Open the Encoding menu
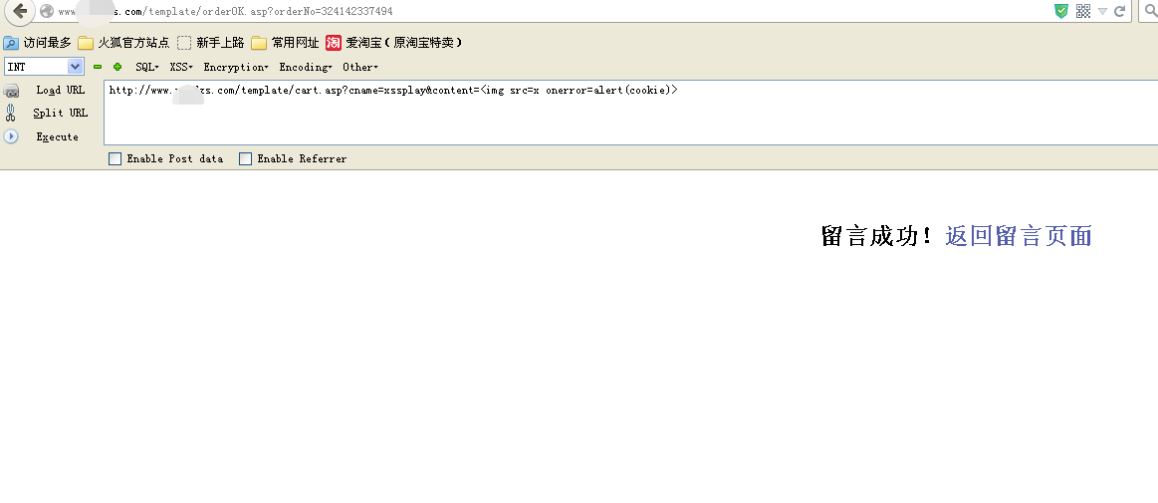The image size is (1158, 503). [305, 67]
